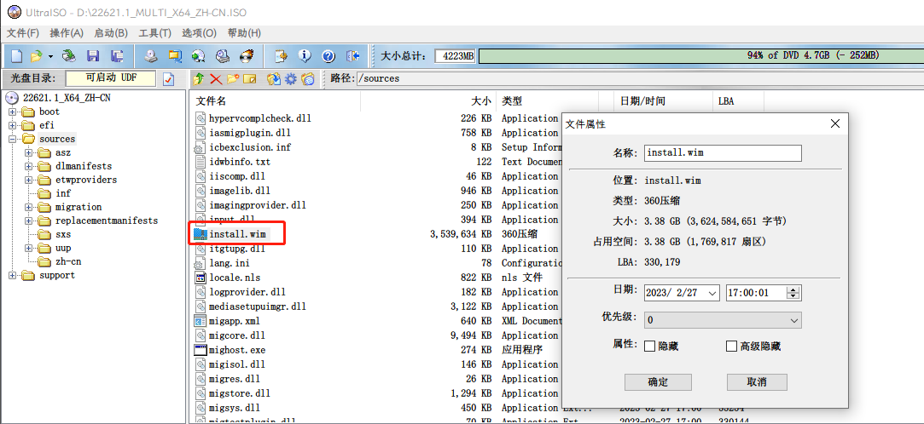Open the 启动(B) menu
The image size is (924, 424).
(111, 33)
